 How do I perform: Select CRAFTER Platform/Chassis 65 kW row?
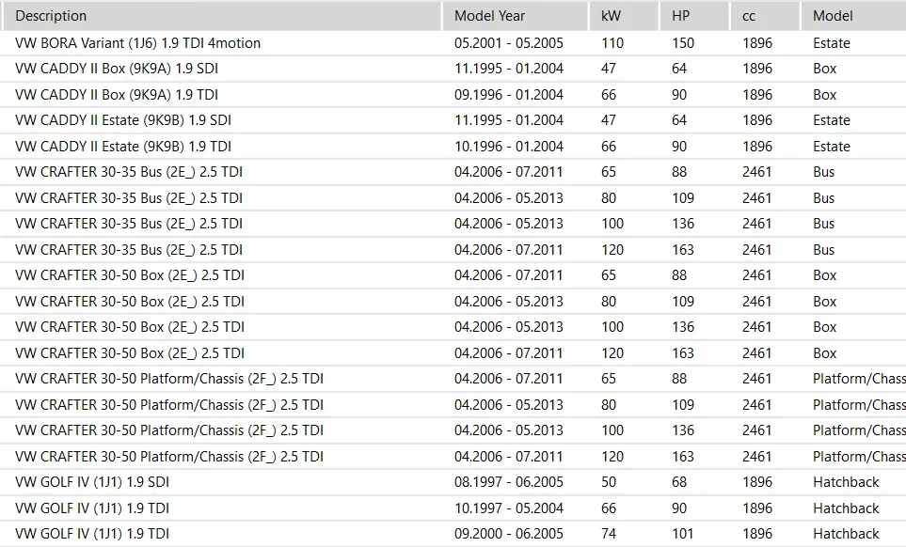point(169,379)
